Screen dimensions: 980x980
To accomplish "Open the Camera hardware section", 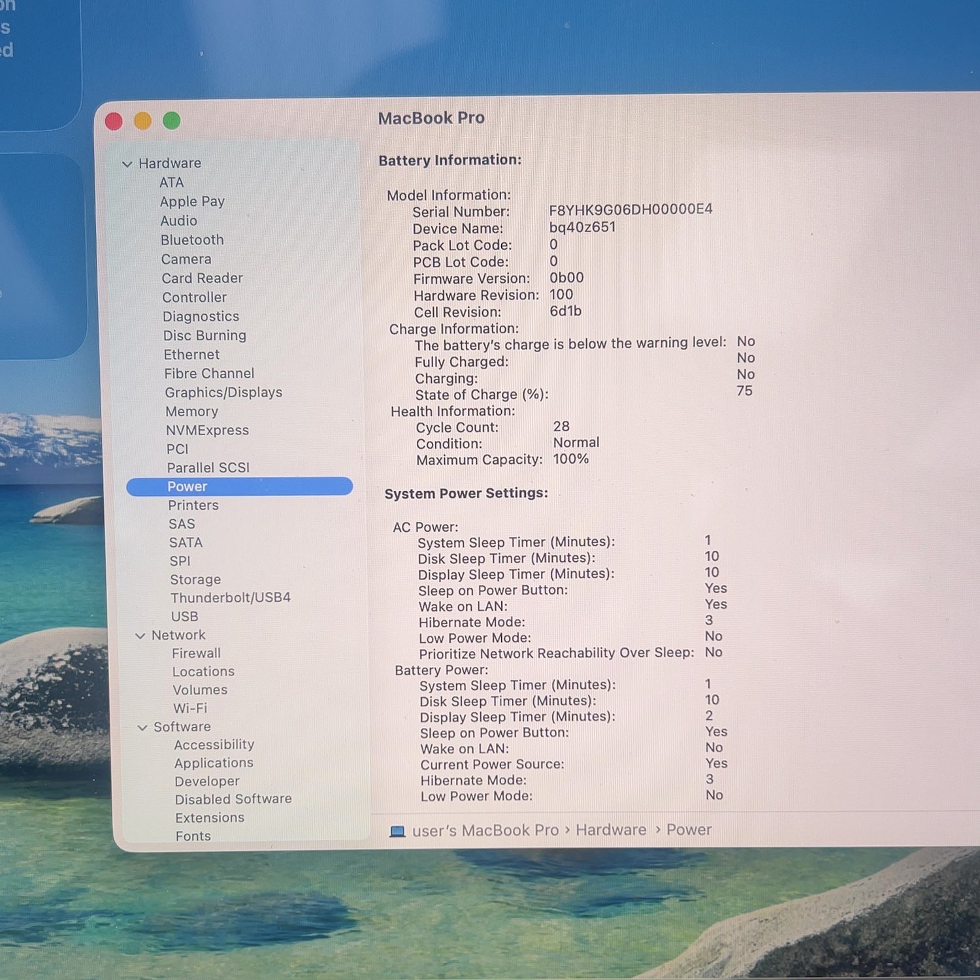I will coord(186,259).
